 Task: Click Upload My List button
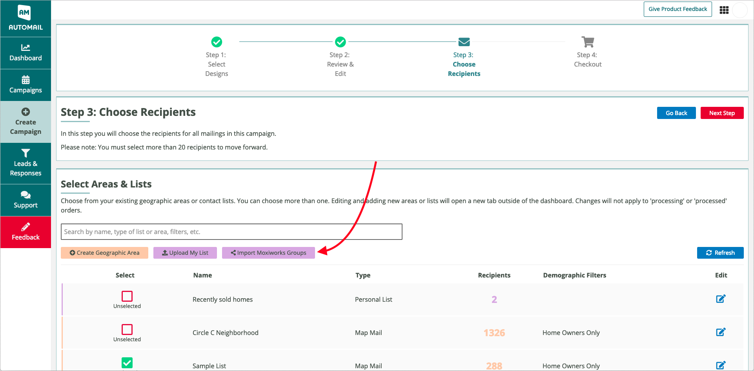point(185,253)
